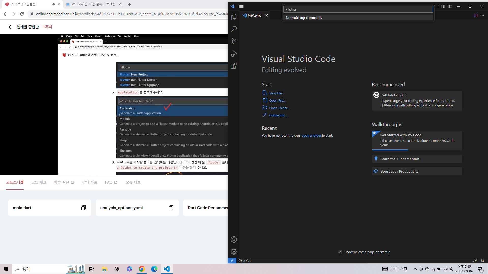Go back in the Chrome browser
This screenshot has height=274, width=488.
[x=6, y=14]
